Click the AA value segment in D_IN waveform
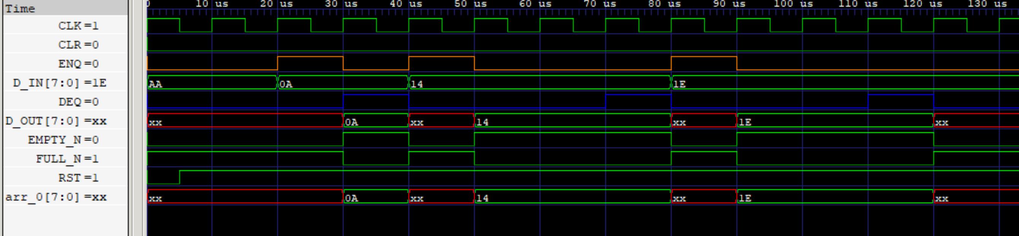The width and height of the screenshot is (1019, 236). pos(212,82)
